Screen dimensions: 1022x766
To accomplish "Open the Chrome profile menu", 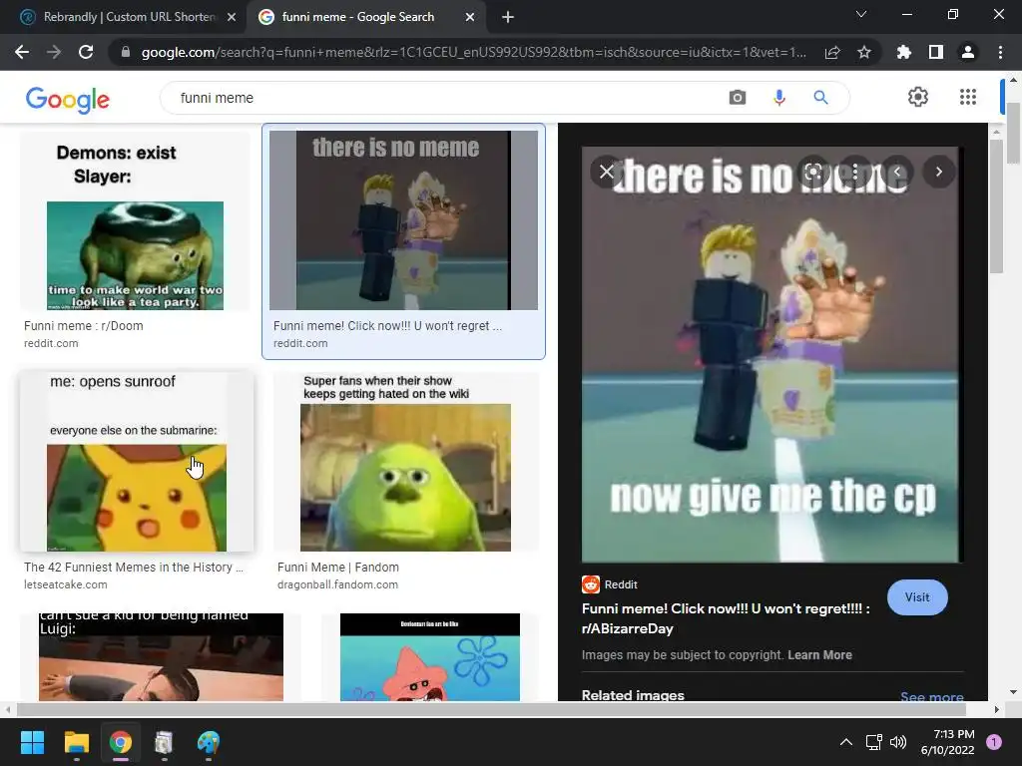I will pyautogui.click(x=968, y=52).
